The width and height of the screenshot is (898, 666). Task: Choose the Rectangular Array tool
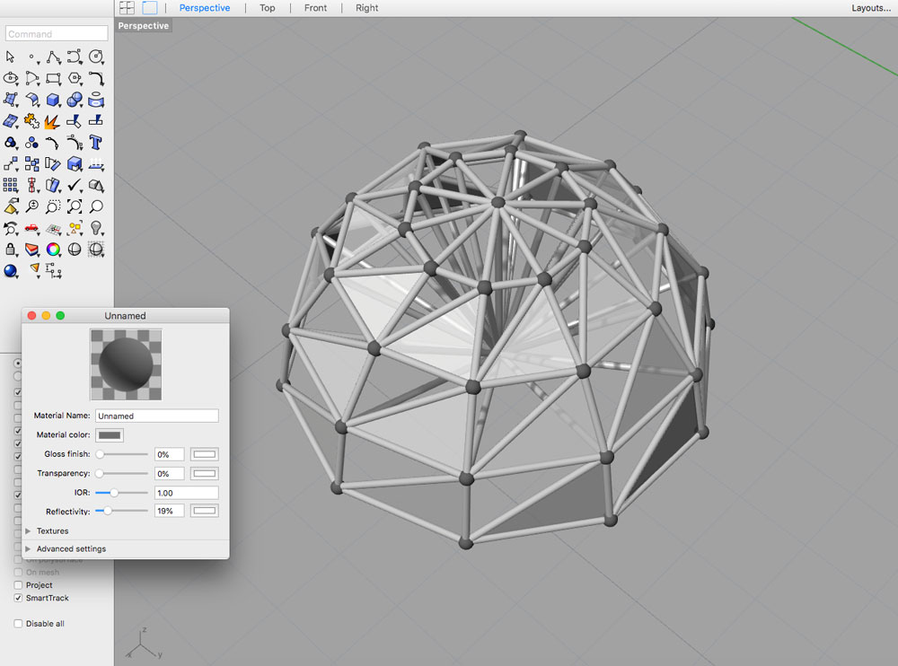click(x=10, y=185)
